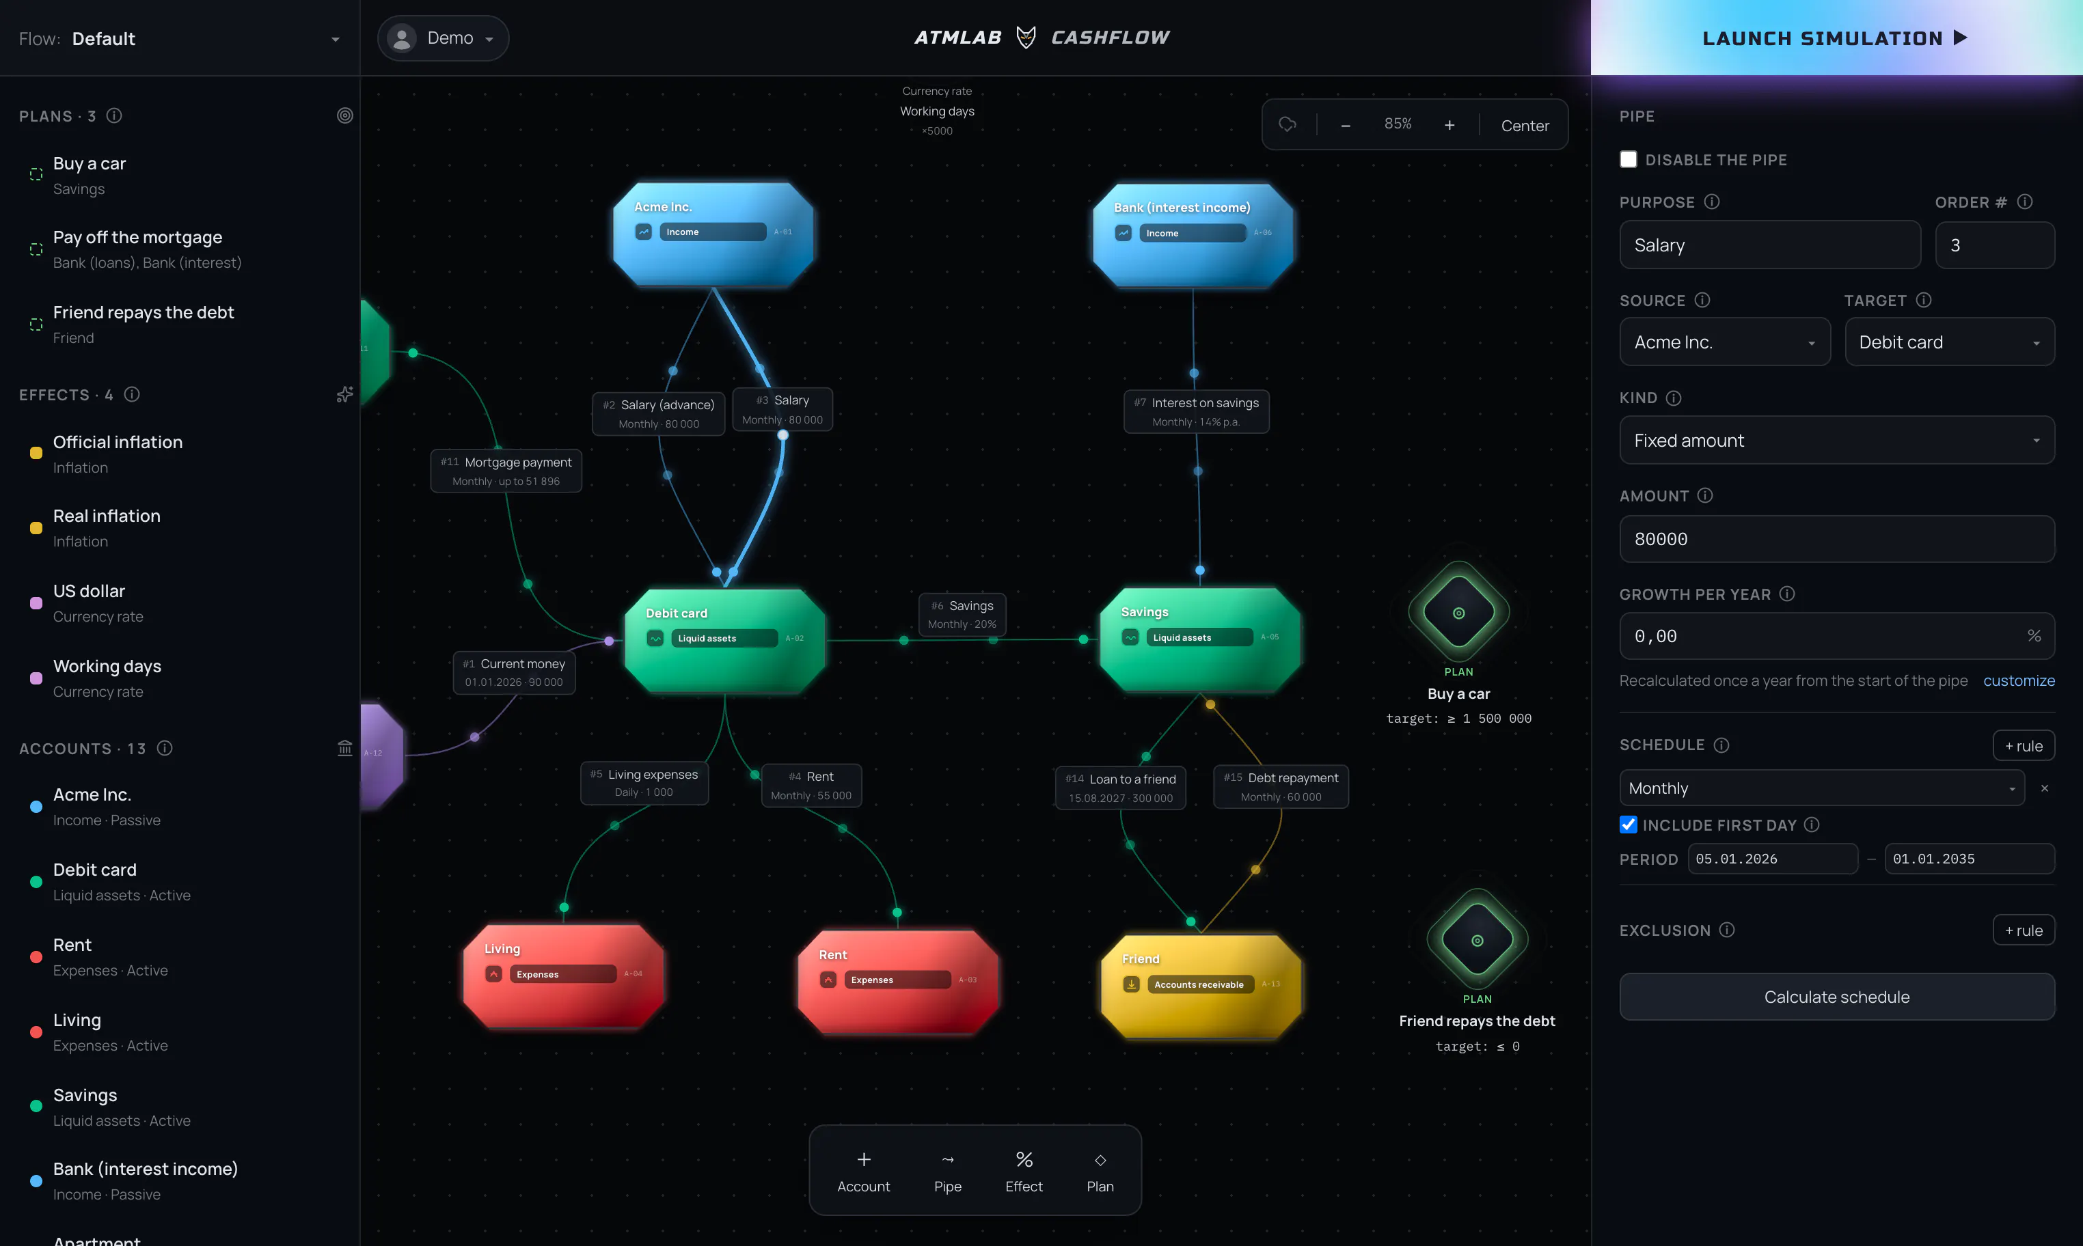2083x1246 pixels.
Task: Select Pay off the mortgage plan
Action: point(180,249)
